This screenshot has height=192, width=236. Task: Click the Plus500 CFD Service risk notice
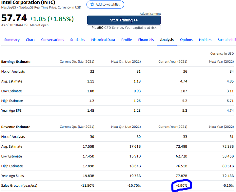point(124,28)
